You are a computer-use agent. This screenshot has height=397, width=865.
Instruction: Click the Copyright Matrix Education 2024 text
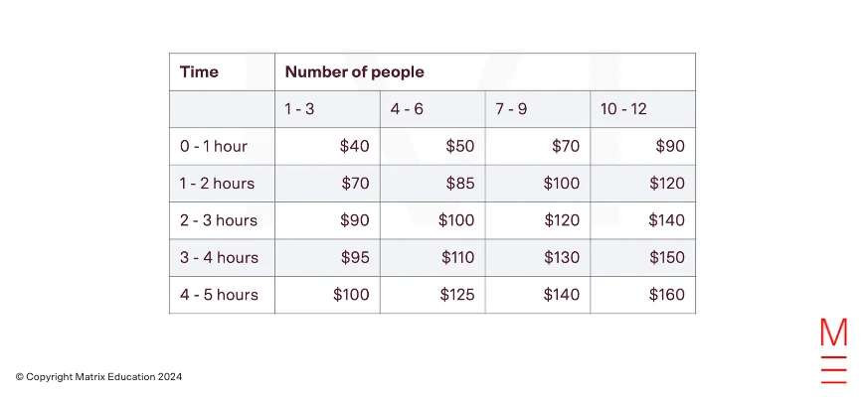pyautogui.click(x=98, y=377)
